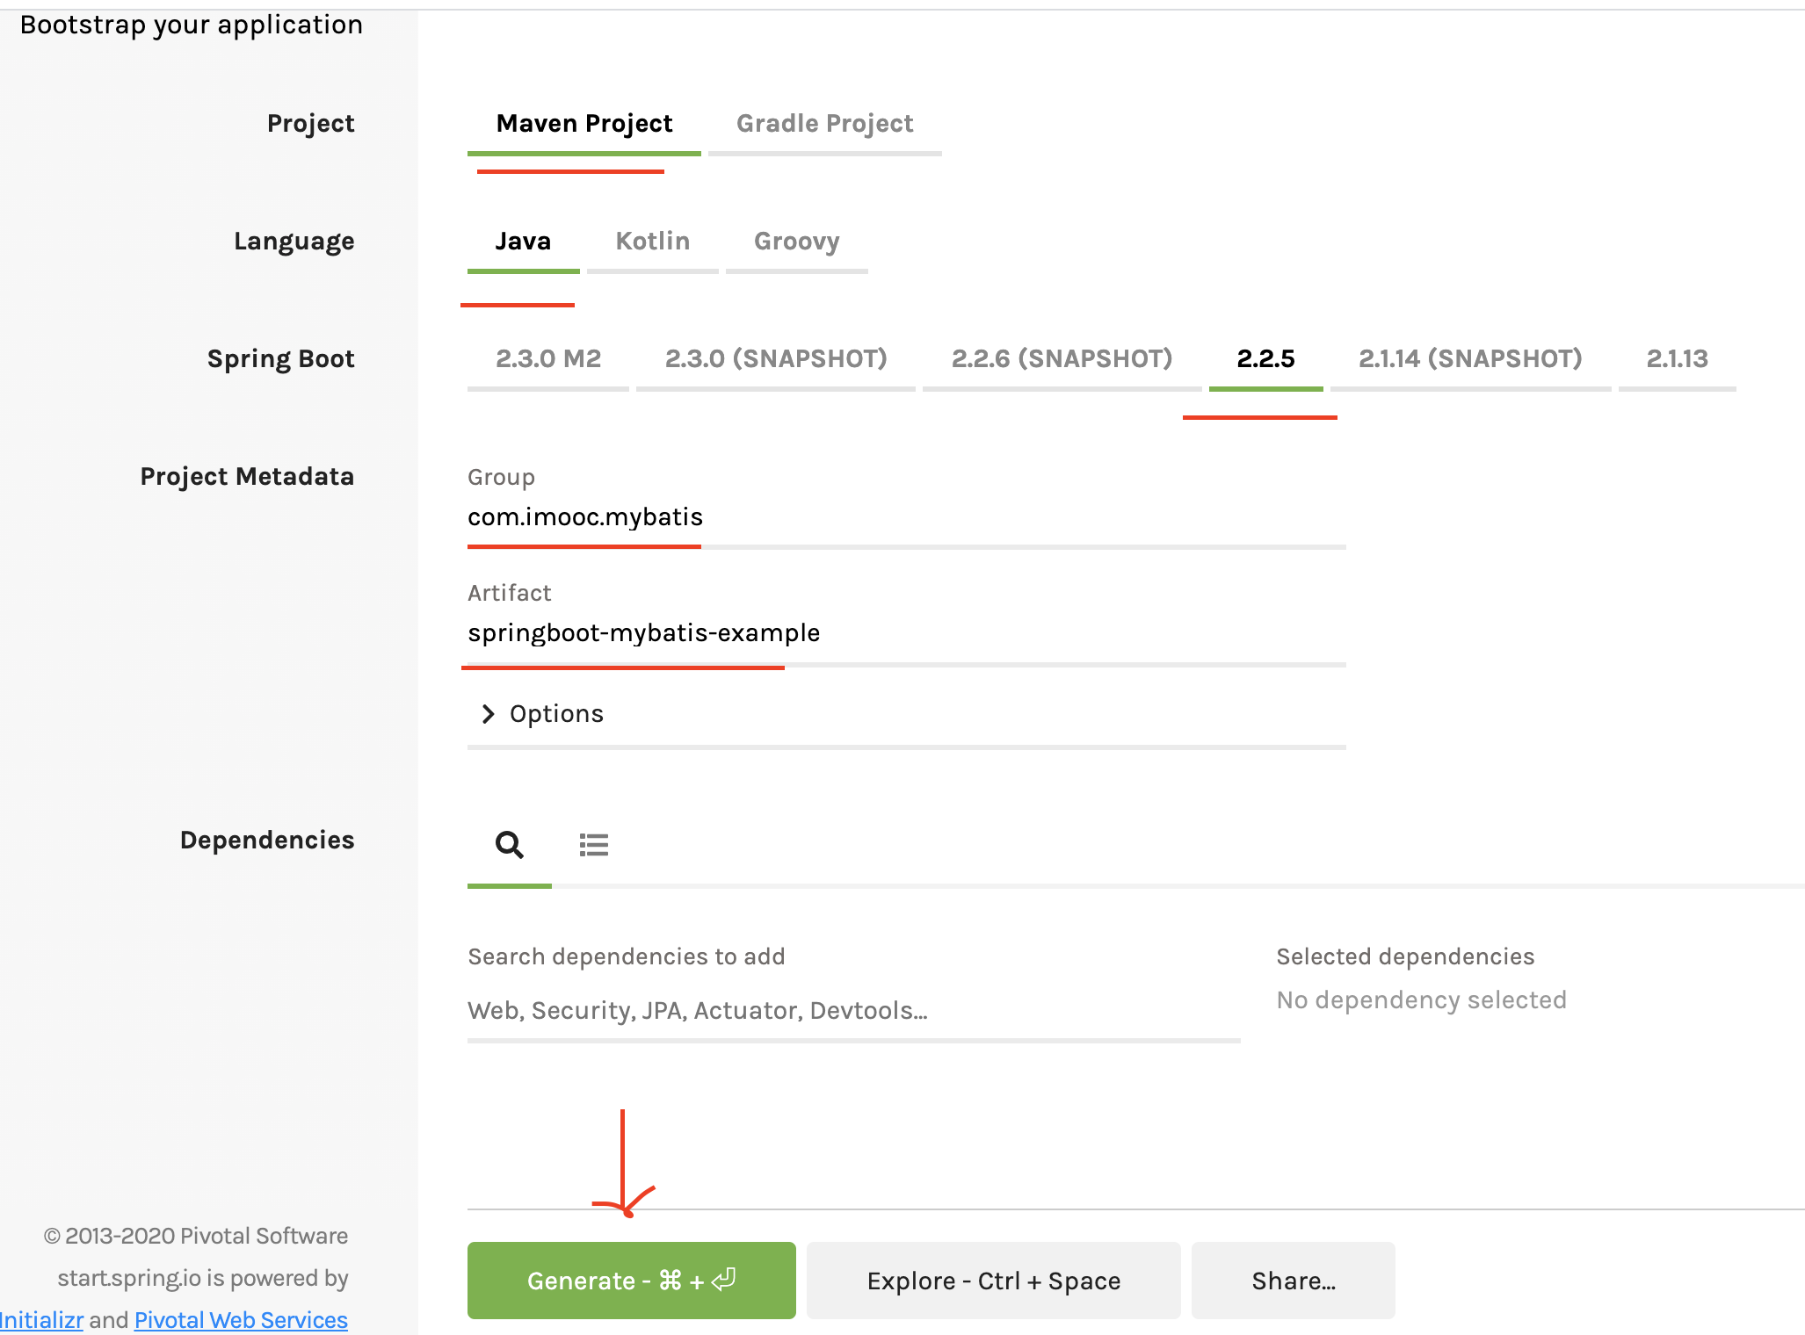The image size is (1805, 1335).
Task: Select Maven Project option
Action: click(584, 124)
